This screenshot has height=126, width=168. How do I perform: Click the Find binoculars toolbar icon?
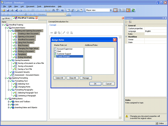pos(53,10)
